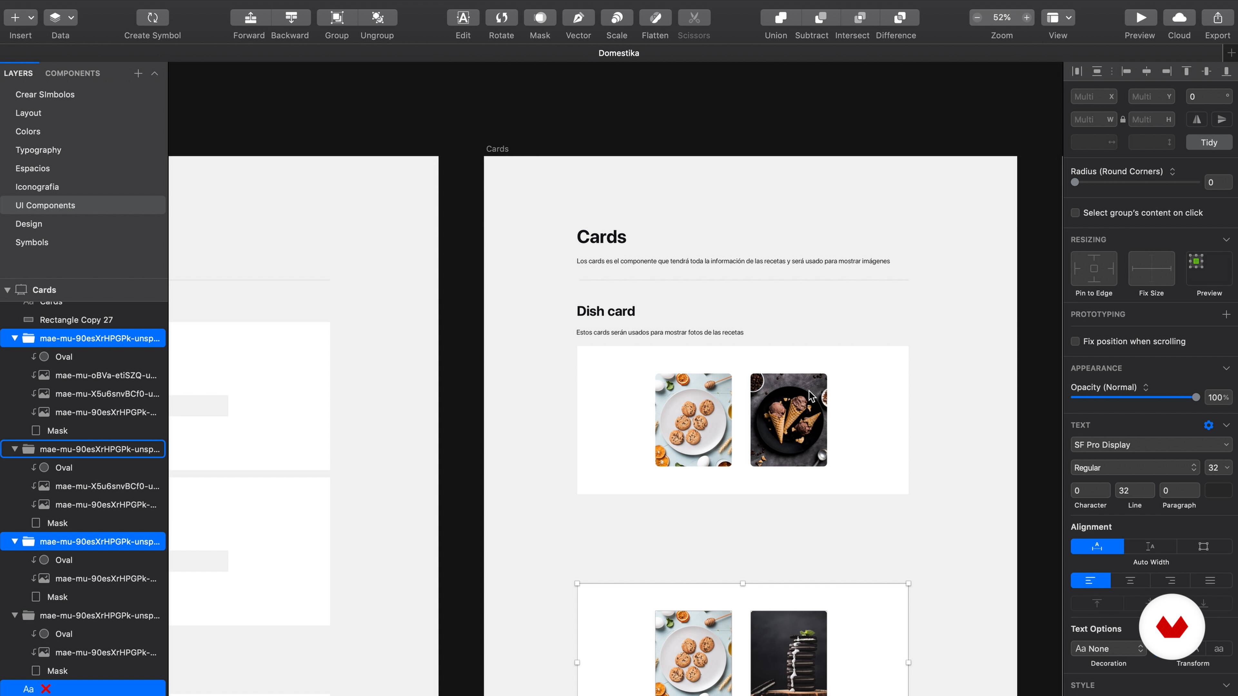Open the Scale tool
Image resolution: width=1238 pixels, height=696 pixels.
(x=617, y=18)
